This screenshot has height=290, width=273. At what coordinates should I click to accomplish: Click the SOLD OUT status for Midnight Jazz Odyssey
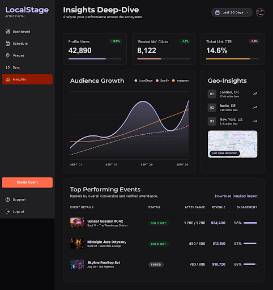pyautogui.click(x=159, y=244)
